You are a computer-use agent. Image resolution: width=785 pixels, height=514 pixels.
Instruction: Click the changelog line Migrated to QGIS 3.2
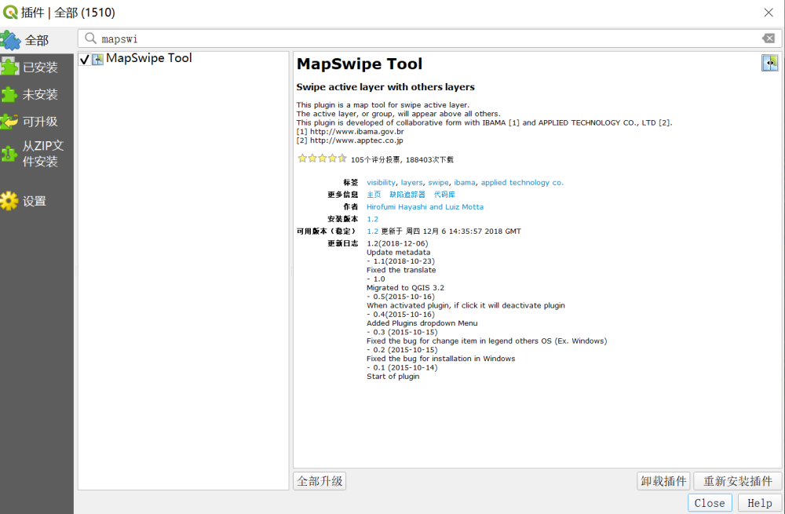tap(405, 288)
